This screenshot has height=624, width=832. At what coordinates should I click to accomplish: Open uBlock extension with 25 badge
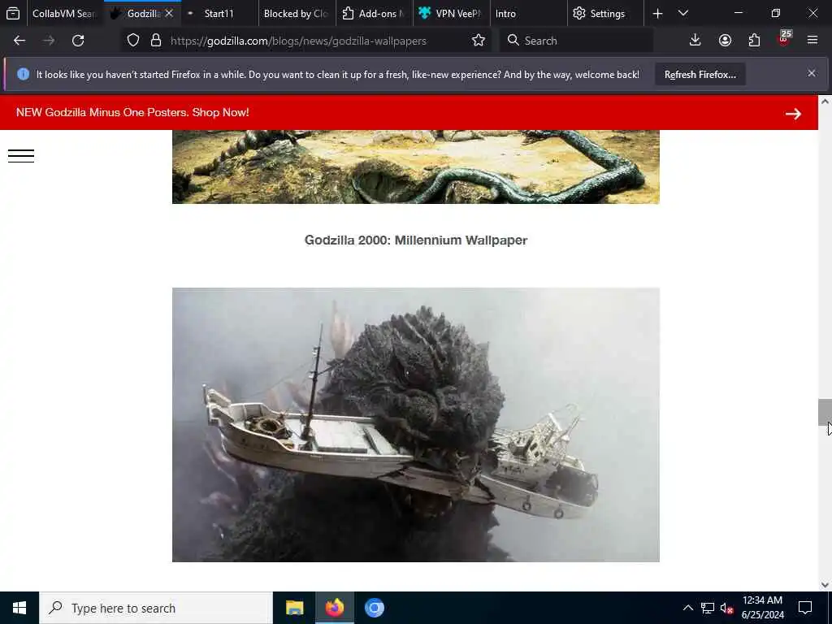click(x=784, y=39)
